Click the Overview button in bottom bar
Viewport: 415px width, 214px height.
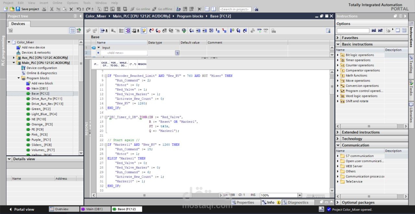pos(64,209)
